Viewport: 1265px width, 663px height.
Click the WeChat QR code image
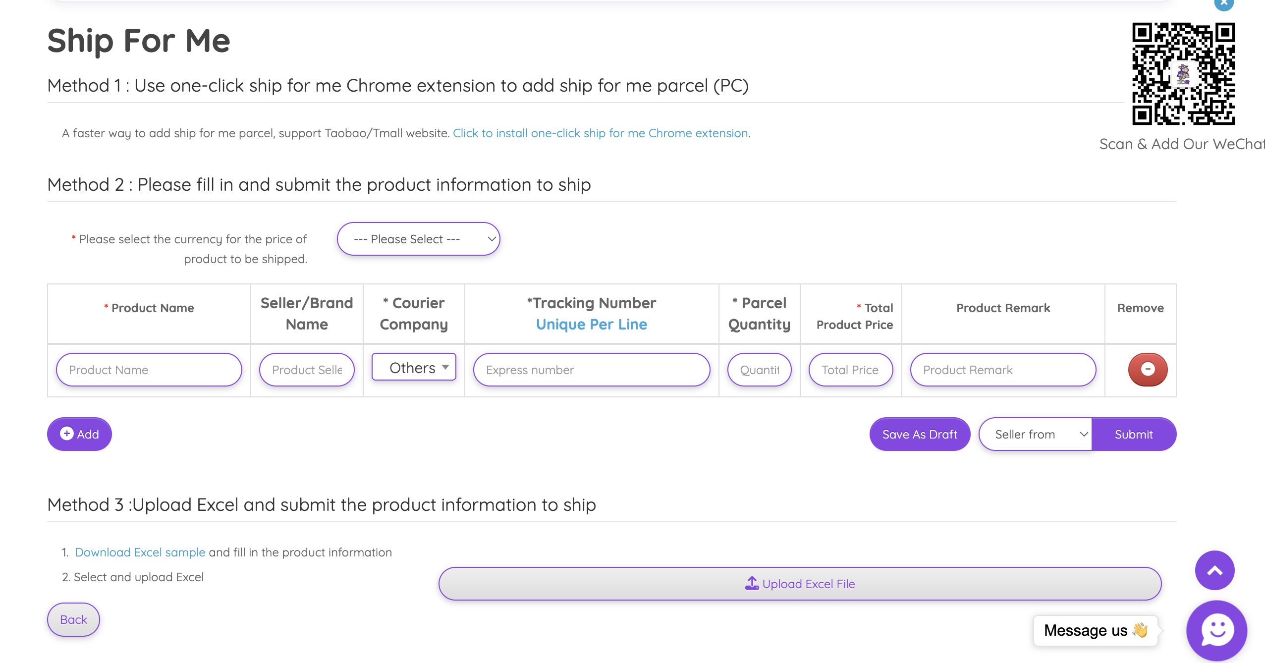coord(1183,74)
